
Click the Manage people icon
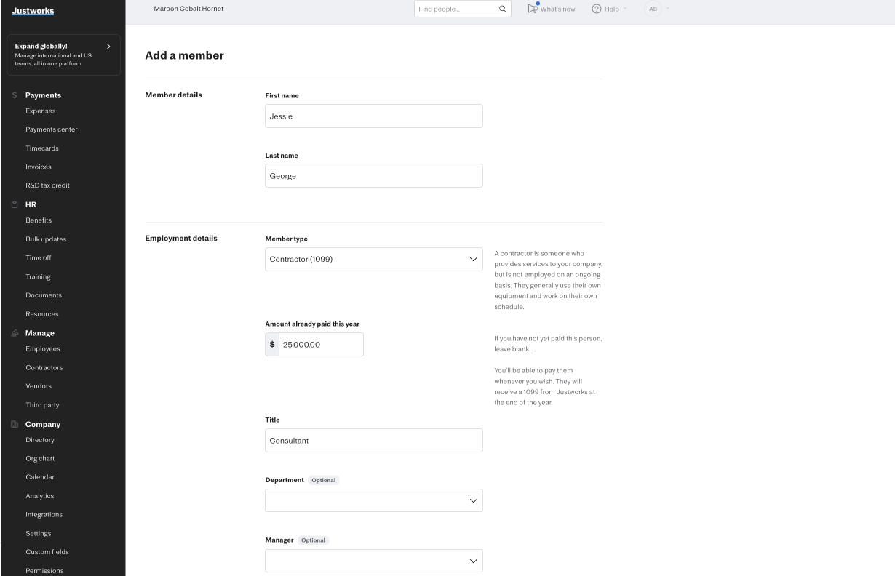point(14,333)
